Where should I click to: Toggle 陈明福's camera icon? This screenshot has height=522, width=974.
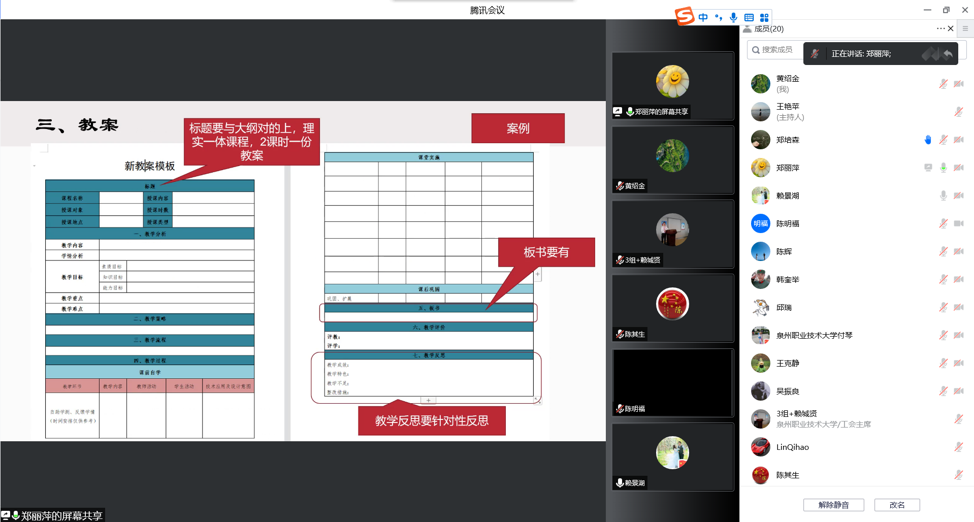click(959, 223)
